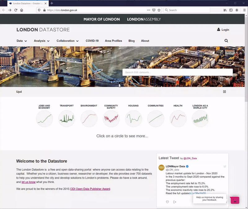Screen dimensions: 248x209
Task: Open the ODI Open Data Publisher Award link
Action: [90, 189]
